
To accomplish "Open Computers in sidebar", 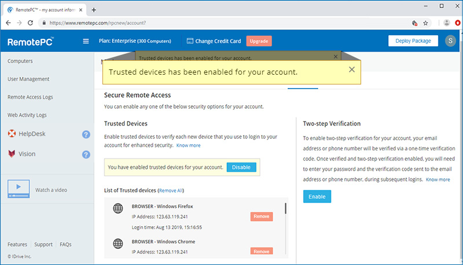I will pyautogui.click(x=20, y=61).
